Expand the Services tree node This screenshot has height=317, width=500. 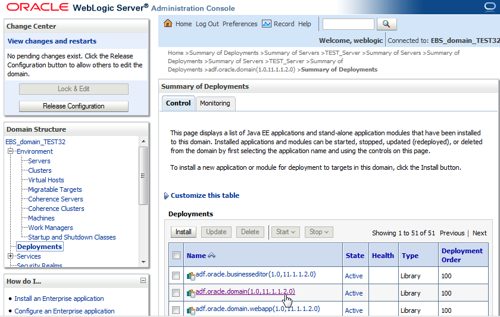tap(11, 256)
